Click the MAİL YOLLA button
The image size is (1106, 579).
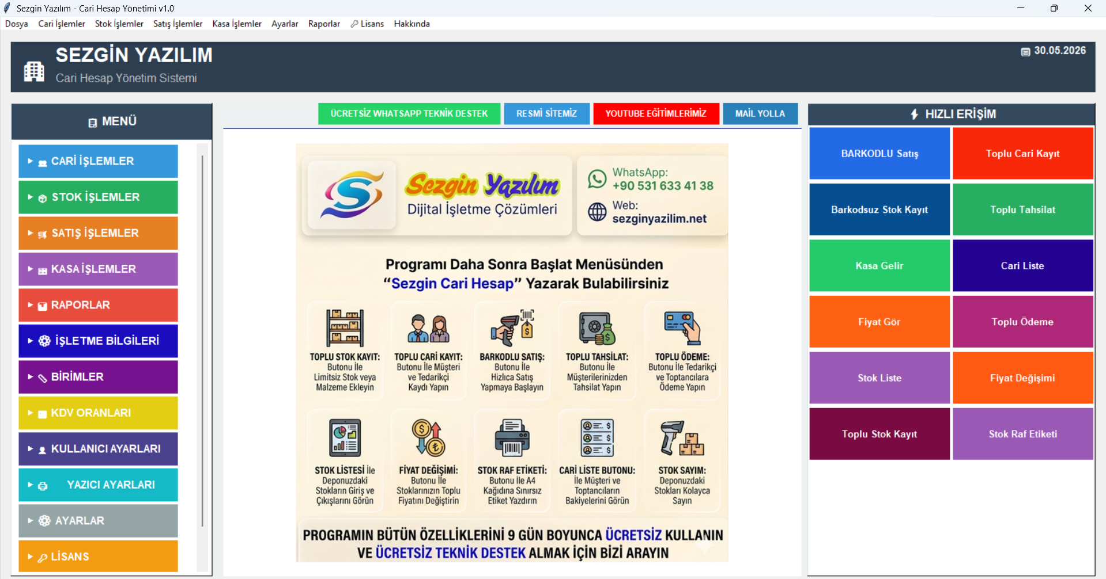[x=760, y=113]
